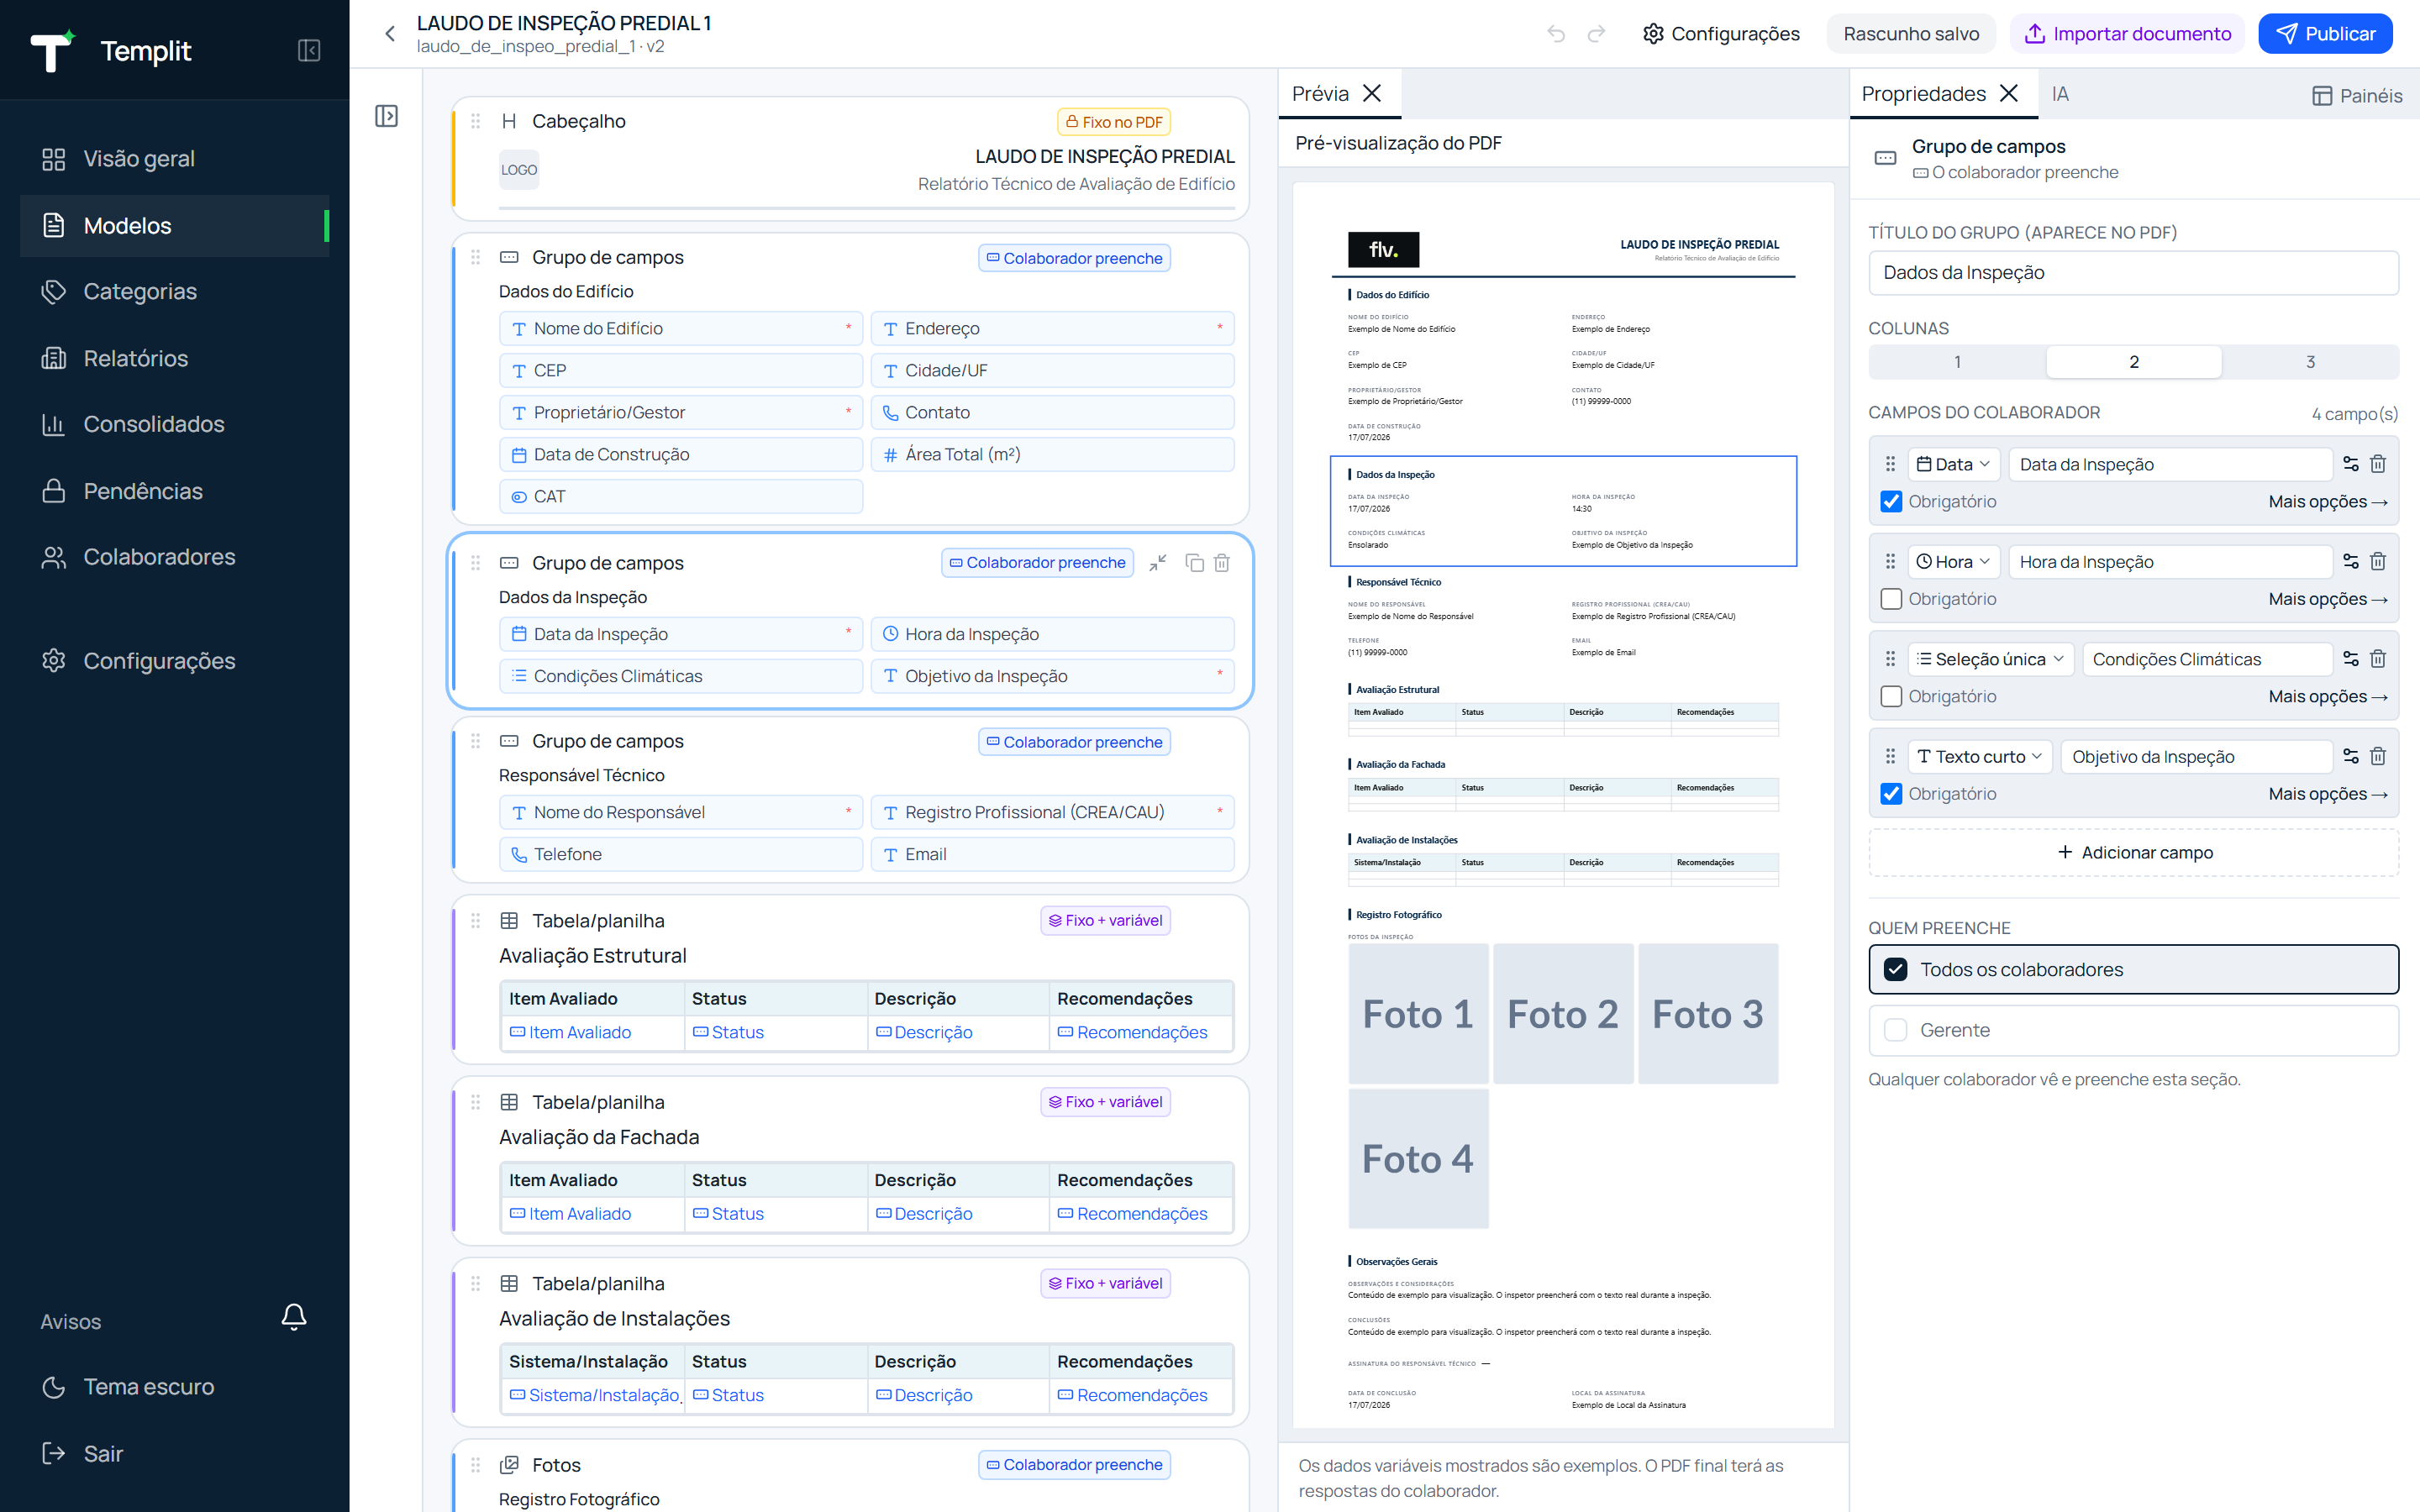Screen dimensions: 2420x1512
Task: Select the Telefone field in Responsável Técnico
Action: [x=681, y=855]
